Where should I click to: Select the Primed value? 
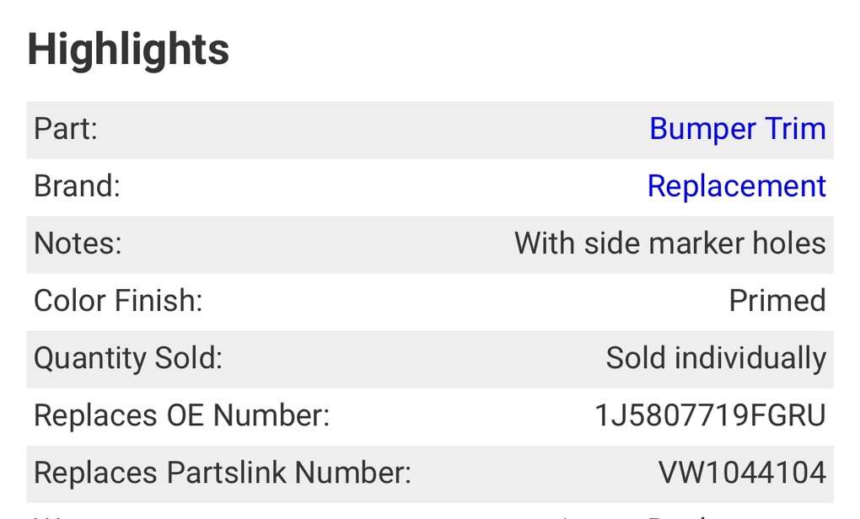click(x=777, y=301)
